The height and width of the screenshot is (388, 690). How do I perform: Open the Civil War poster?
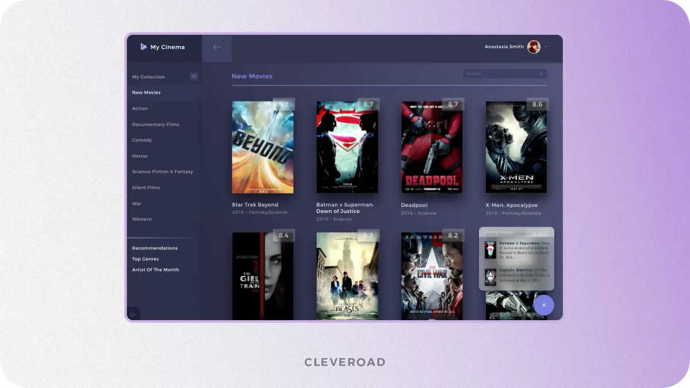[x=432, y=276]
